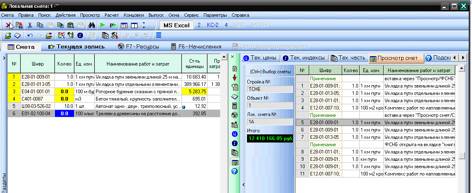472x193 pixels.
Task: Close the side panel with small X
Action: 232,56
